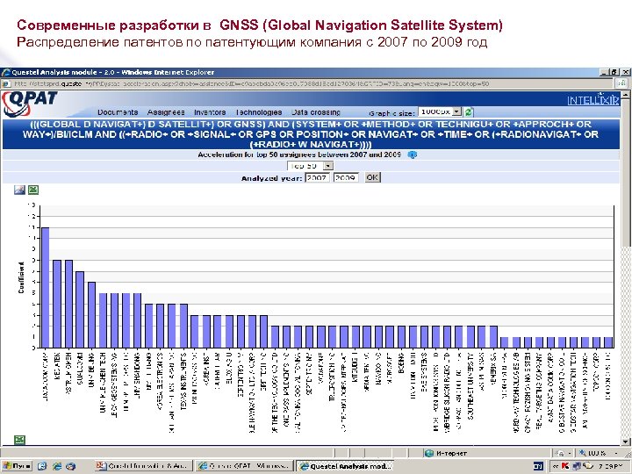The height and width of the screenshot is (474, 632).
Task: Expand the Top 50 dropdown
Action: tap(328, 166)
